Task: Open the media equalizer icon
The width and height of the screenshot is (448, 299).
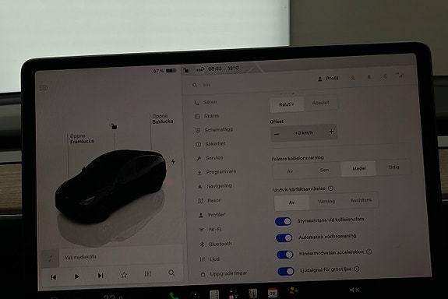Action: pyautogui.click(x=147, y=274)
